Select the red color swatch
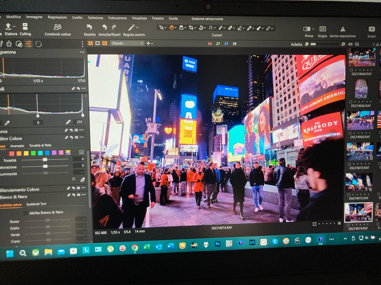 click(12, 153)
